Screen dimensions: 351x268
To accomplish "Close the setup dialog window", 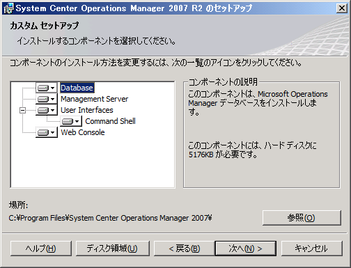I will 342,8.
